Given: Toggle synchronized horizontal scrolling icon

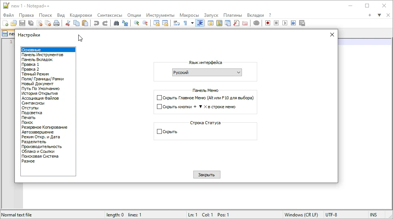Looking at the screenshot, I should click(x=165, y=23).
